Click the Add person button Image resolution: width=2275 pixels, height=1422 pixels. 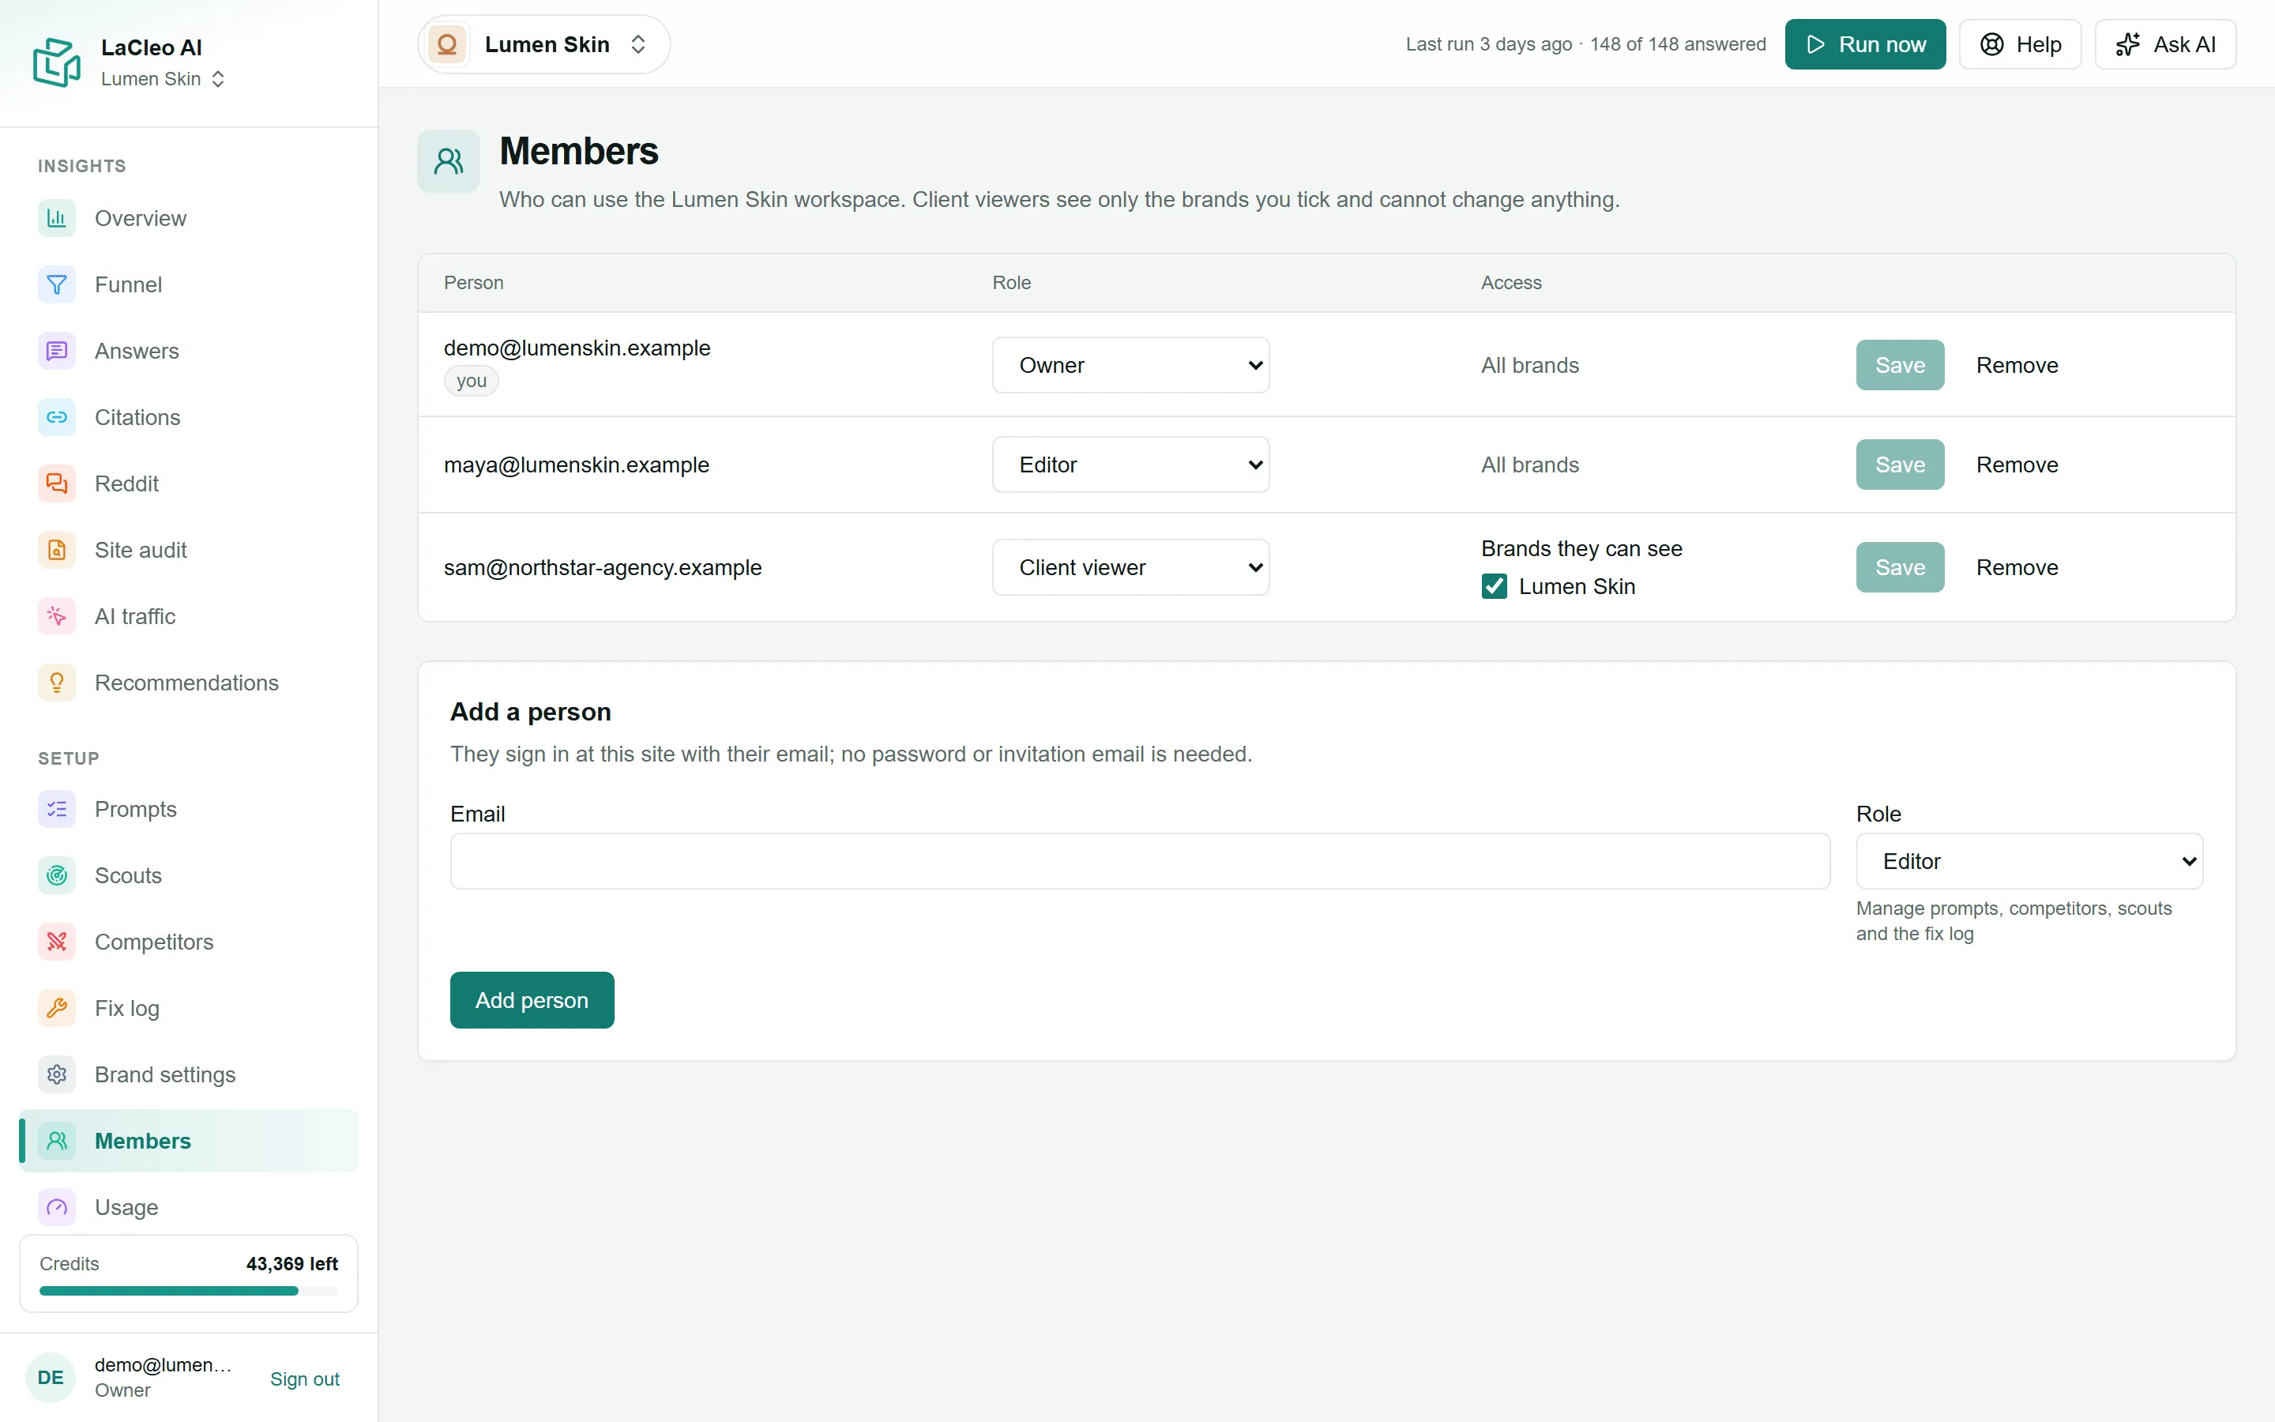point(532,999)
